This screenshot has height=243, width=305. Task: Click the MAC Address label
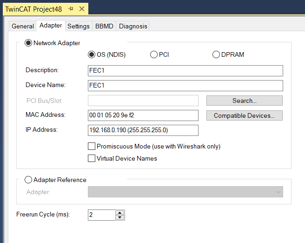(x=46, y=115)
